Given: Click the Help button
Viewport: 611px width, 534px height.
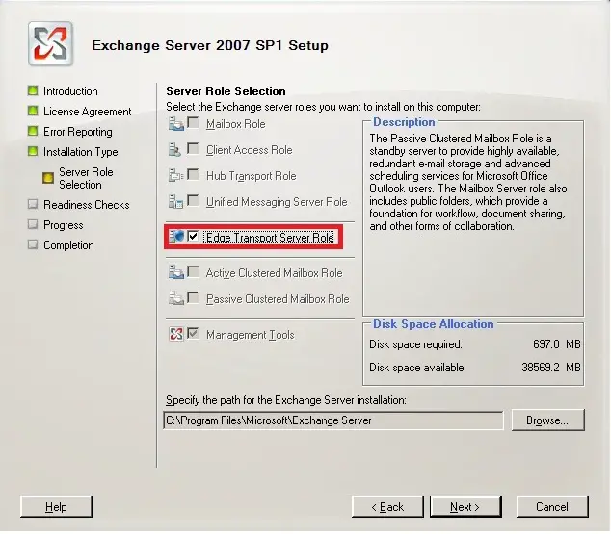Looking at the screenshot, I should tap(56, 507).
